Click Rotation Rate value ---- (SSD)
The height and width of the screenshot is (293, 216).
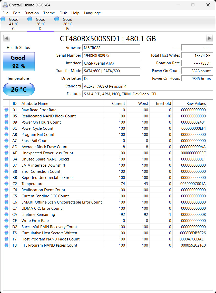(197, 63)
